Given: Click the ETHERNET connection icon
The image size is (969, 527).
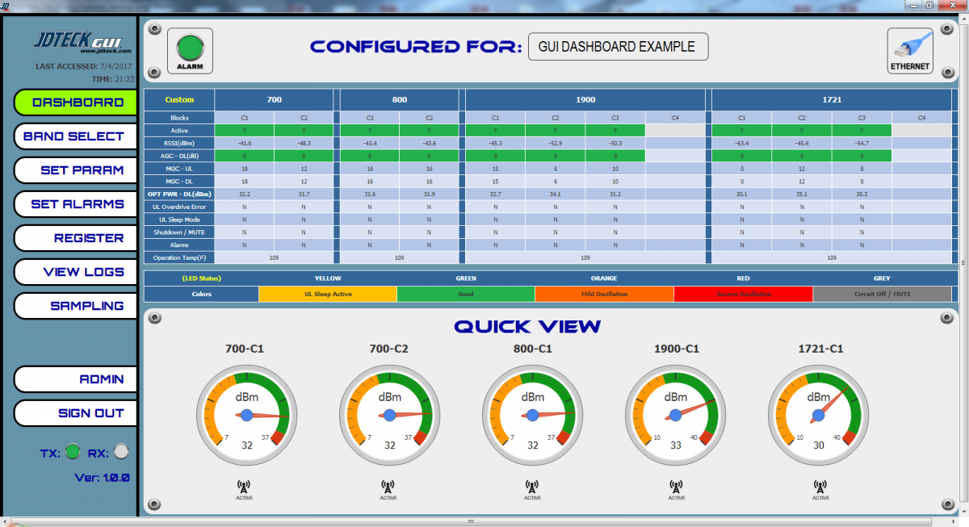Looking at the screenshot, I should (910, 48).
